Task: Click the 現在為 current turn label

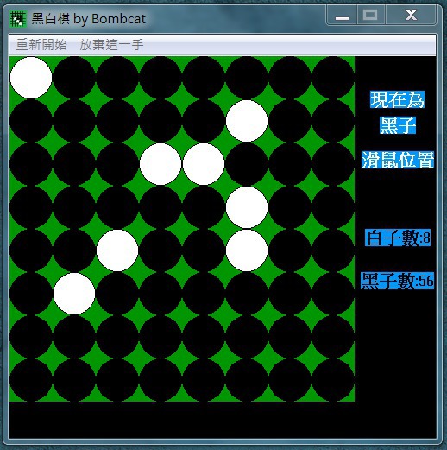Action: (397, 99)
